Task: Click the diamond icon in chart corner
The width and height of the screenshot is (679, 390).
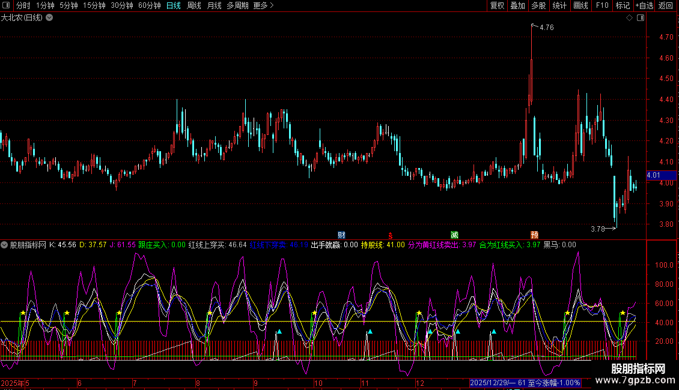Action: tap(629, 18)
